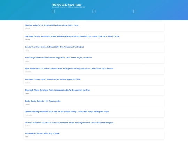Click the source tag under Pokemon Center Japan headline
The width and height of the screenshot is (188, 141).
28,83
